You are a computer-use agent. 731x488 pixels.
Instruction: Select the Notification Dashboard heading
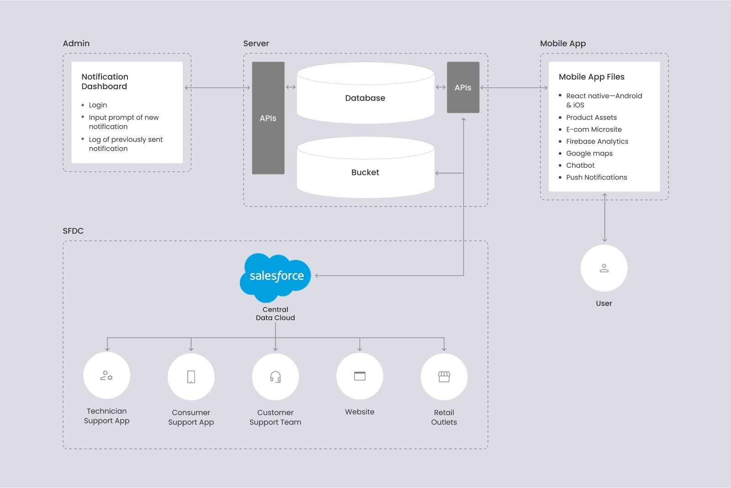105,81
